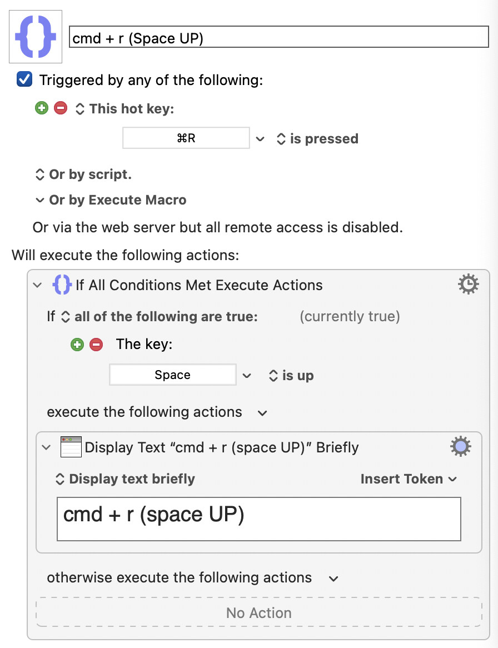Viewport: 498px width, 648px height.
Task: Open gear menu for Display Text action
Action: [x=460, y=447]
